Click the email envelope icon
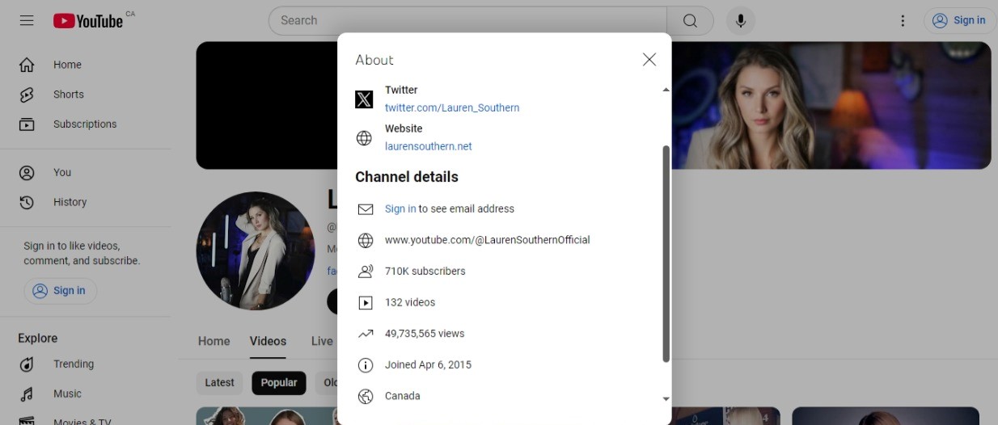The height and width of the screenshot is (425, 998). 366,209
